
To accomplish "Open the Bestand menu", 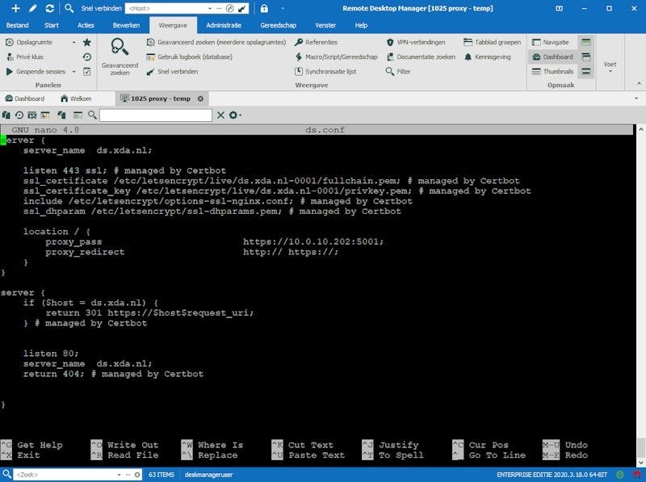I will (x=17, y=25).
